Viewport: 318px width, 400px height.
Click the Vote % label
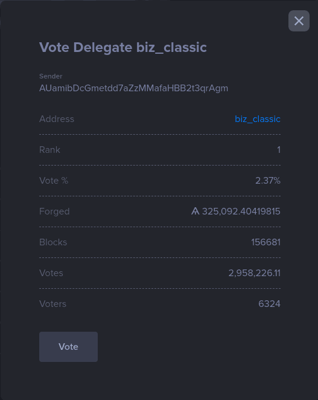54,181
